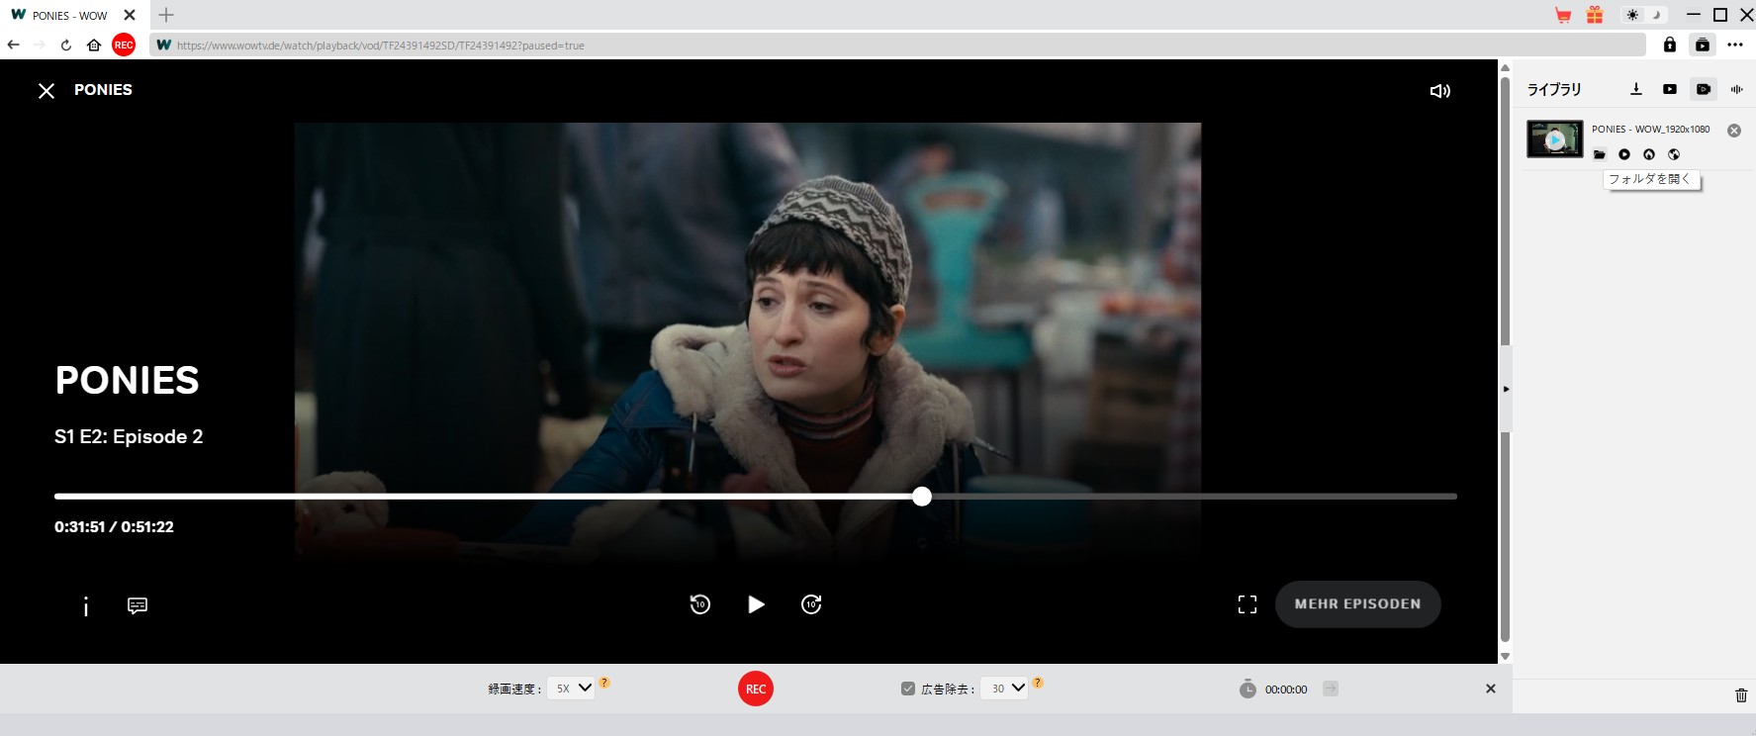Screen dimensions: 1756x736
Task: Open the shopping cart icon
Action: (1563, 15)
